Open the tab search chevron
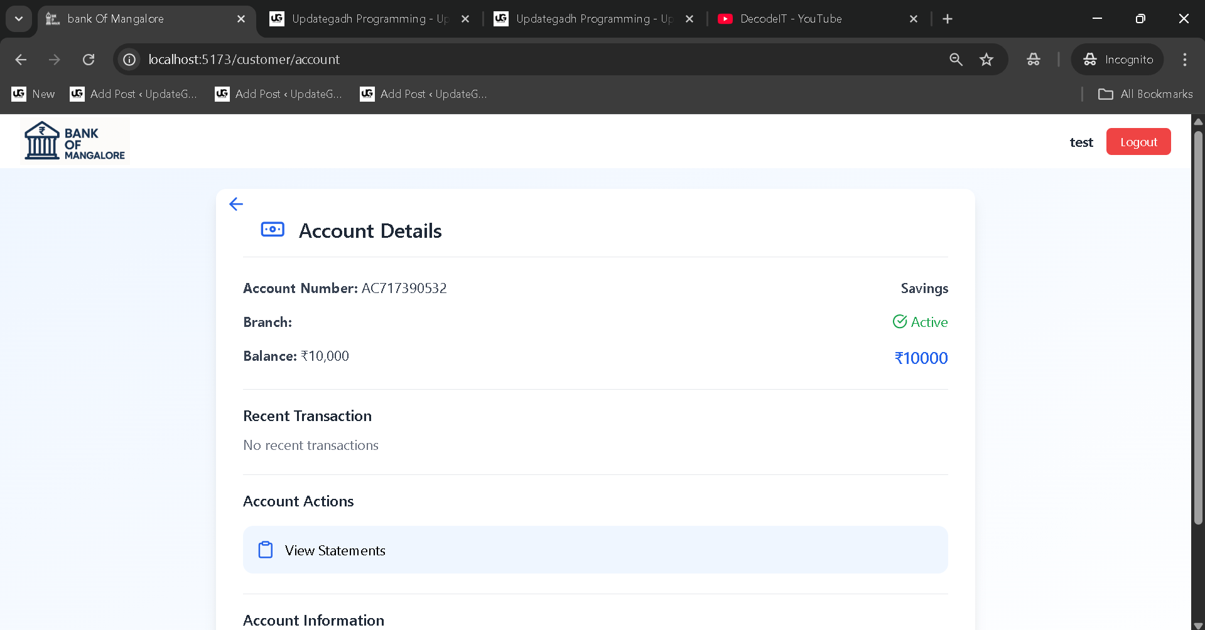1205x630 pixels. (x=18, y=19)
